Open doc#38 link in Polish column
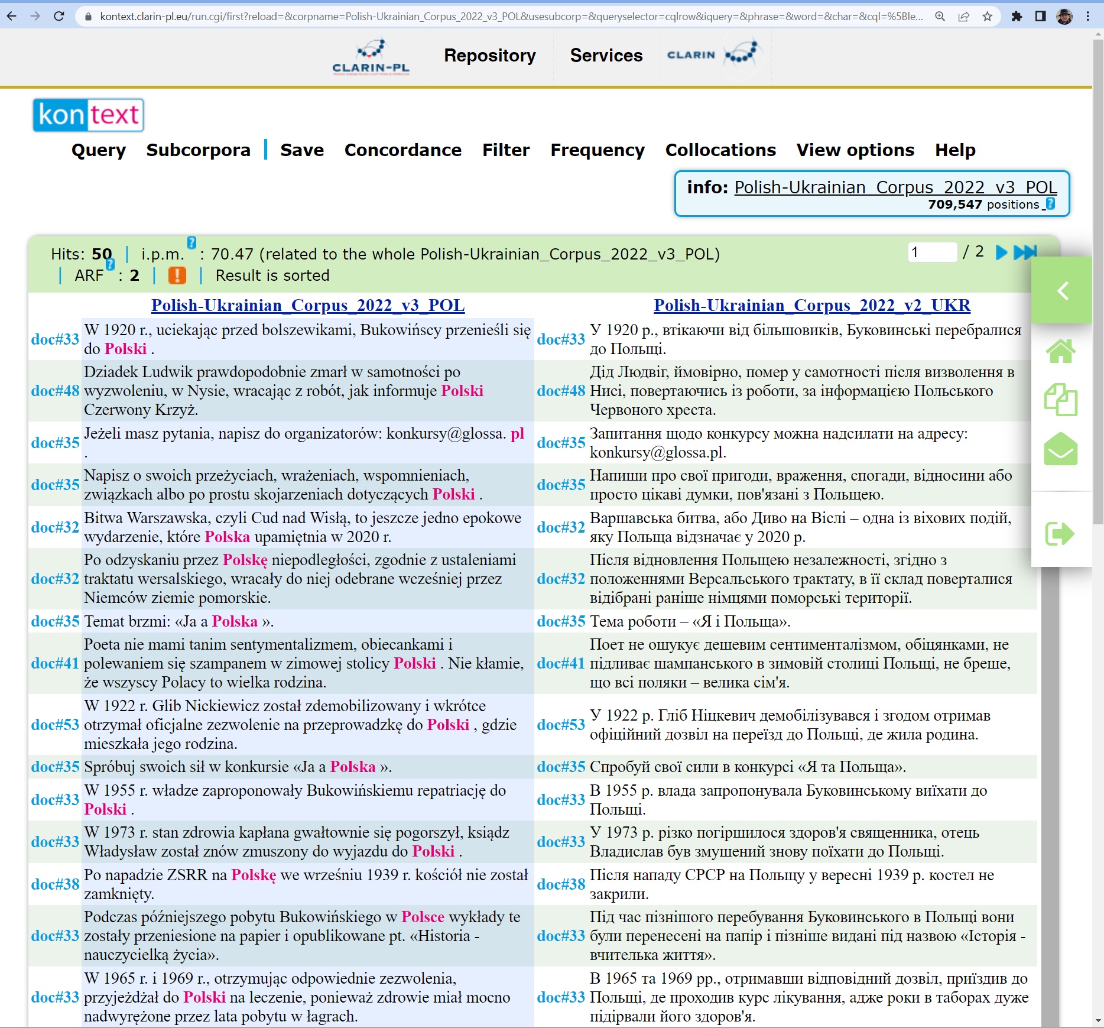The width and height of the screenshot is (1104, 1028). point(55,884)
